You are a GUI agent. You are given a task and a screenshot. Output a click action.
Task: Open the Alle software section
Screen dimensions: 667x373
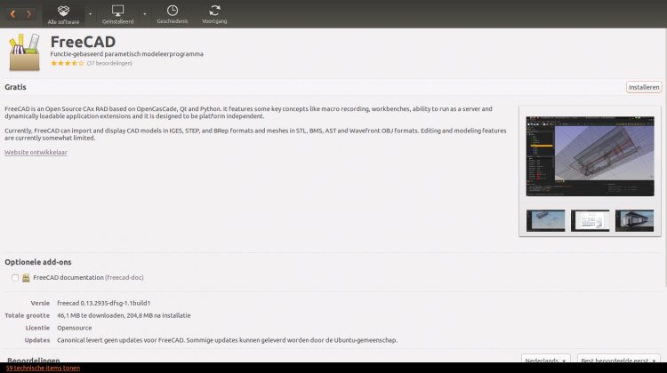click(x=63, y=14)
